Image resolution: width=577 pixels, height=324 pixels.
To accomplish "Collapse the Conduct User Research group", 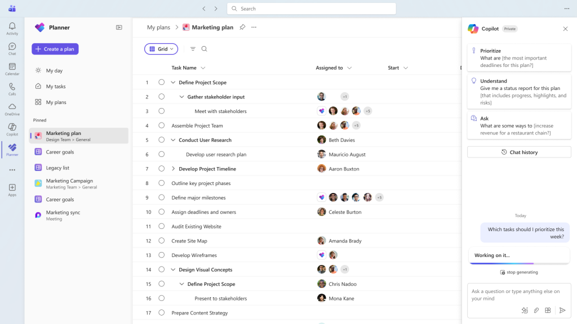I will (174, 140).
